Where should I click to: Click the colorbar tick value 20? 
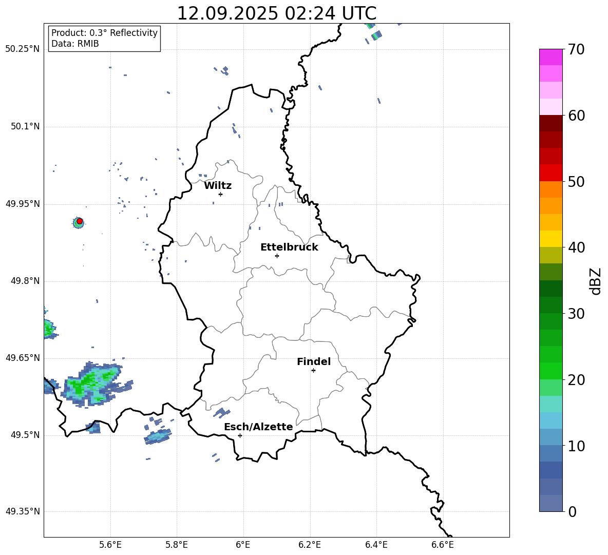click(x=577, y=380)
